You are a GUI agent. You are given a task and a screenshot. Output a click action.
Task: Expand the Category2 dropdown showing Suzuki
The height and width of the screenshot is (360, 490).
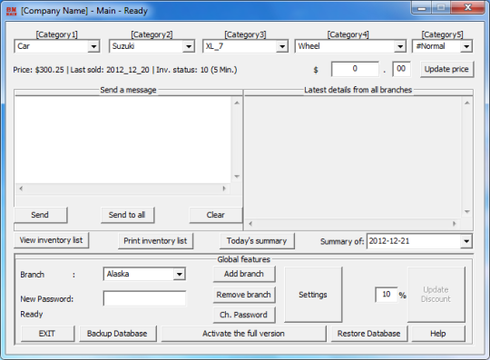point(152,46)
